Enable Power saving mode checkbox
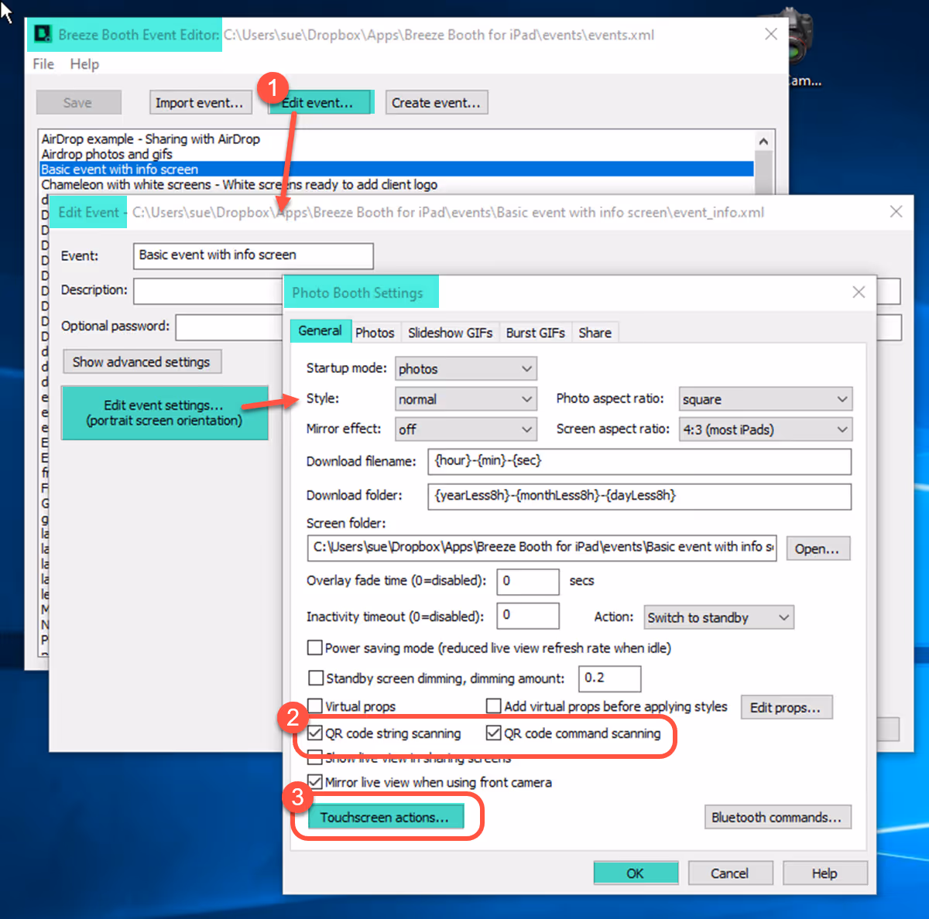The height and width of the screenshot is (919, 929). tap(315, 647)
